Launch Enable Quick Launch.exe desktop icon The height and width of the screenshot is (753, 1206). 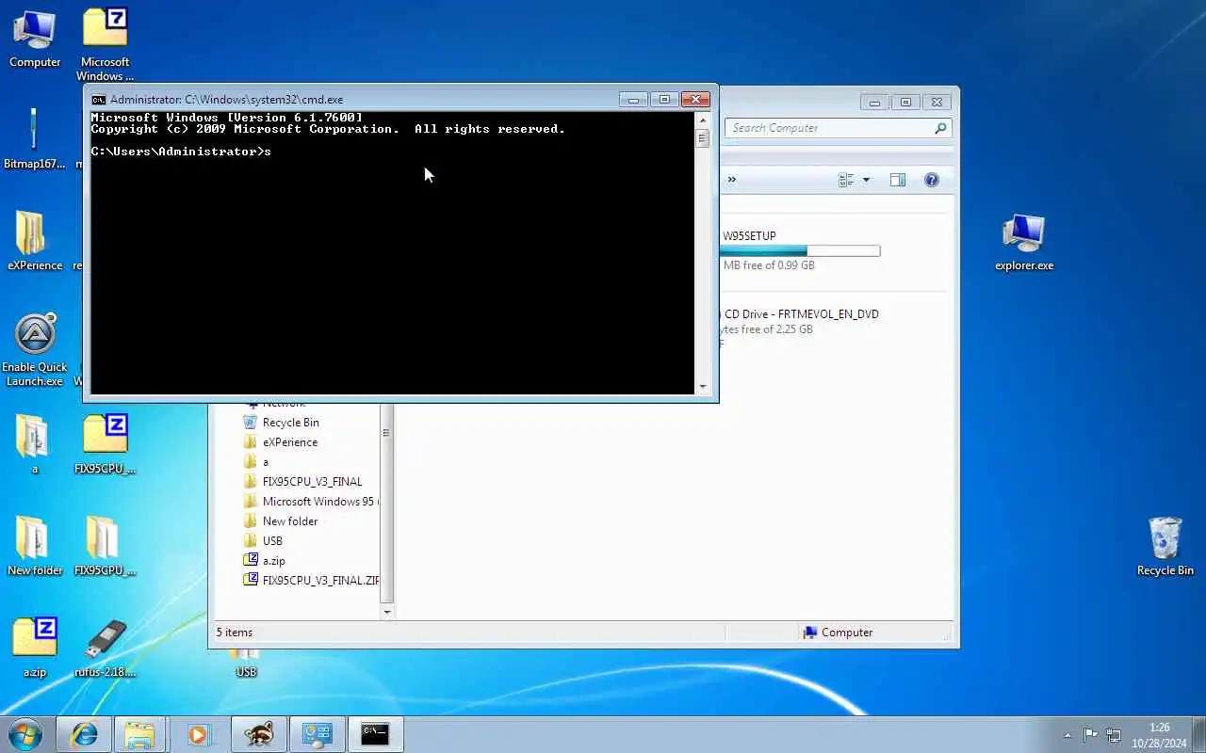pyautogui.click(x=35, y=349)
